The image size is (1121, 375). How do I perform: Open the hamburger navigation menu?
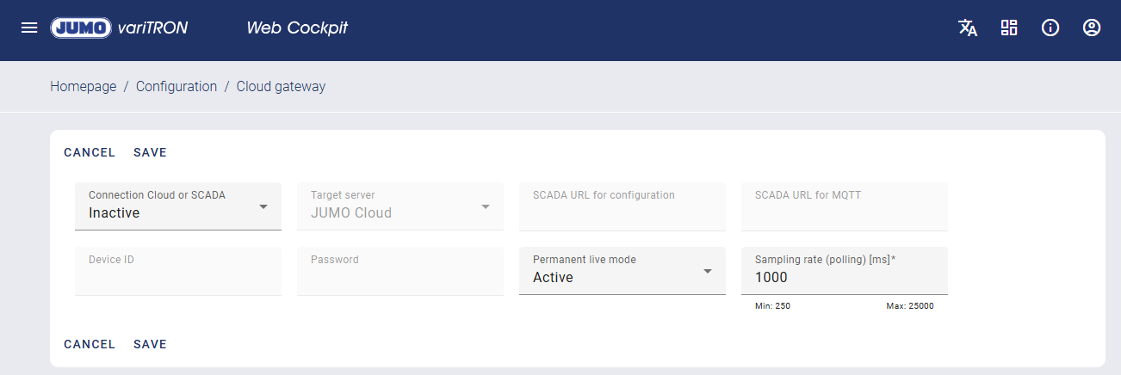click(29, 28)
